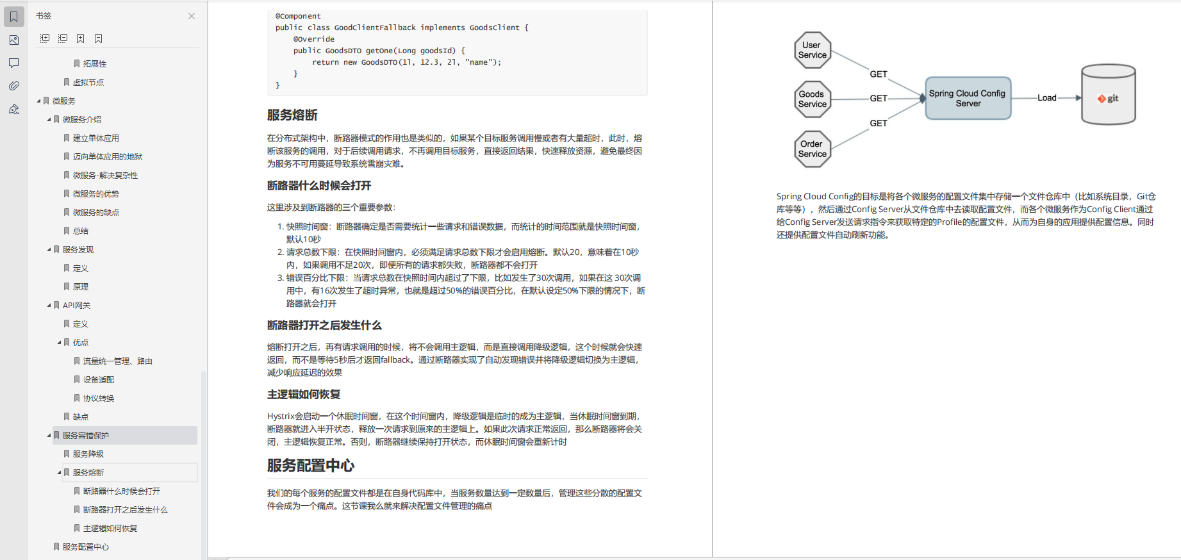This screenshot has height=560, width=1181.
Task: Collapse the 服务发现 bookmark node
Action: [x=49, y=249]
